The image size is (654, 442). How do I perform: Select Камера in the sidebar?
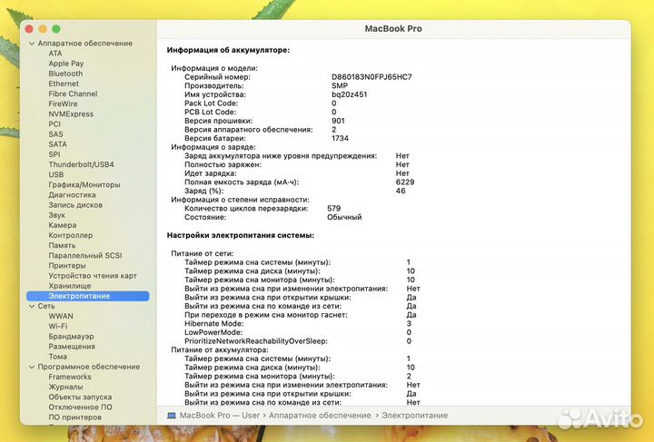pos(63,225)
